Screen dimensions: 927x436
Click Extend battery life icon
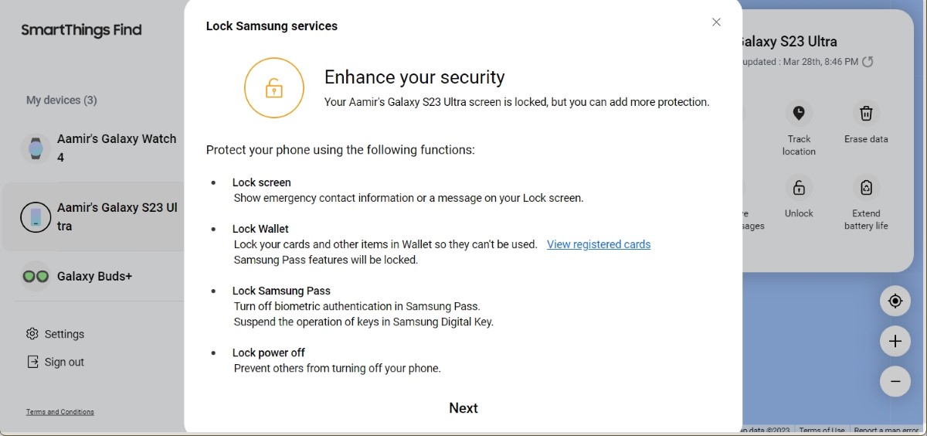click(866, 188)
